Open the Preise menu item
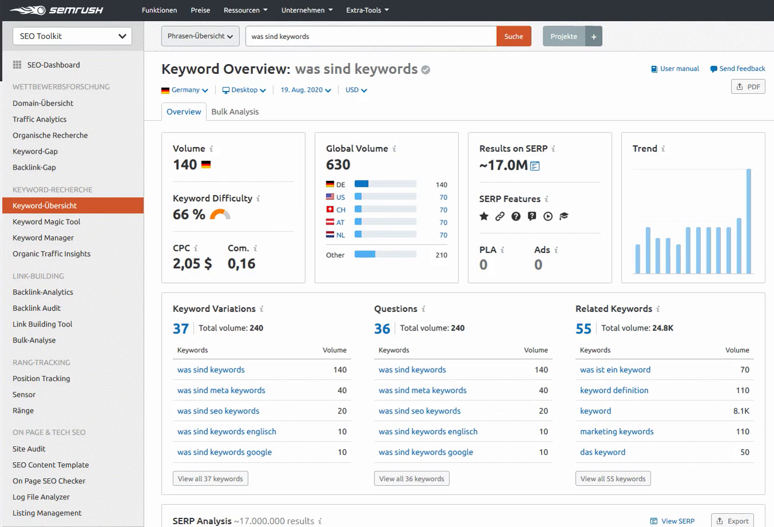774x527 pixels. (x=200, y=10)
